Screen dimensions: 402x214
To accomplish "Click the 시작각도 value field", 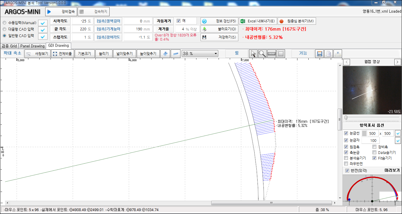I will click(x=82, y=21).
